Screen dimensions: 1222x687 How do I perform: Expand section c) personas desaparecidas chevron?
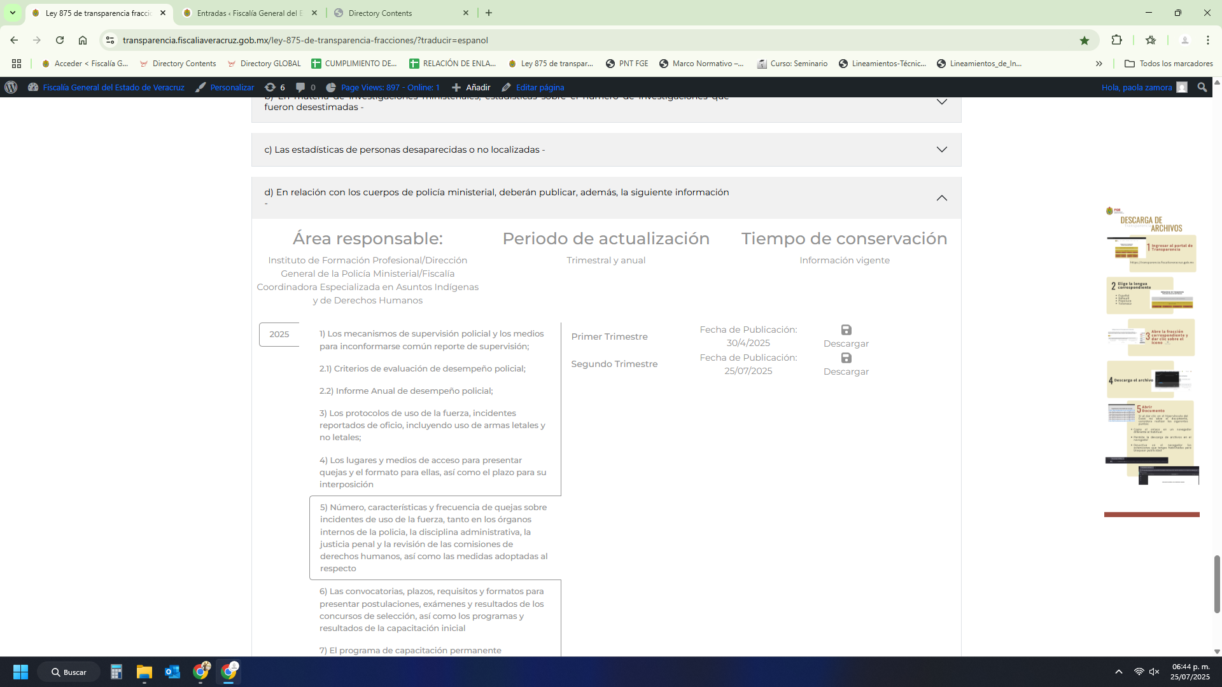pos(941,149)
